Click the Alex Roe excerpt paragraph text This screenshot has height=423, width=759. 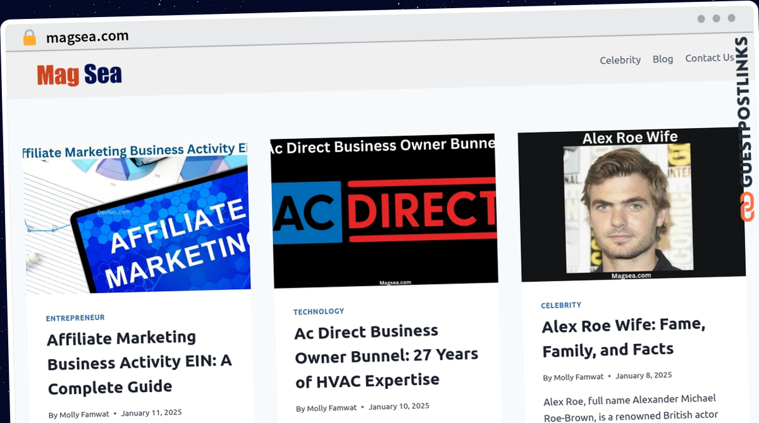pyautogui.click(x=631, y=407)
